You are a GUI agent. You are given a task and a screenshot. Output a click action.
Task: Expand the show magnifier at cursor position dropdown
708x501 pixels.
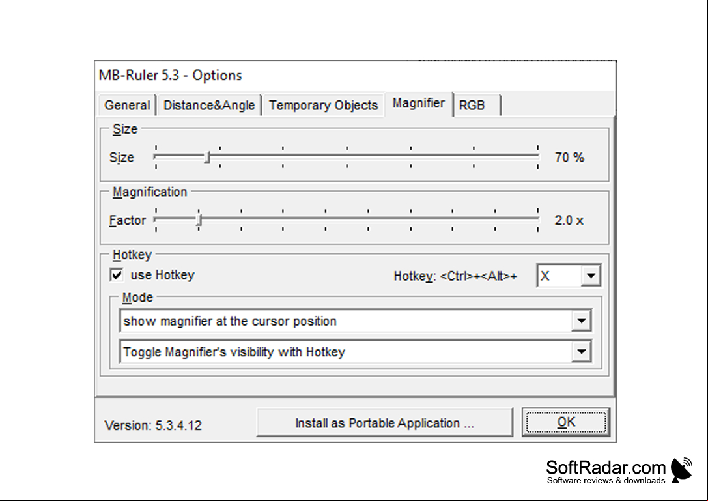(x=581, y=321)
